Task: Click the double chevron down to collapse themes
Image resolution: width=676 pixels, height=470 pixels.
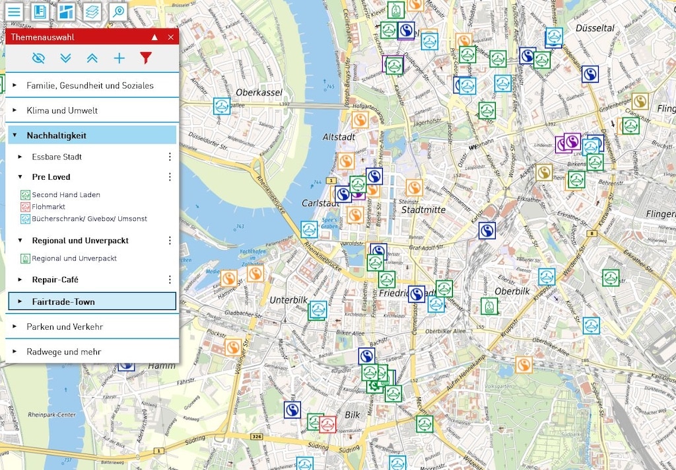Action: coord(65,58)
